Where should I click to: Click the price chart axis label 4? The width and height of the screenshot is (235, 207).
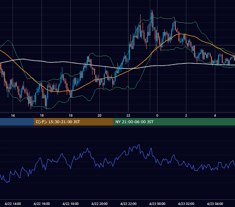(215, 116)
